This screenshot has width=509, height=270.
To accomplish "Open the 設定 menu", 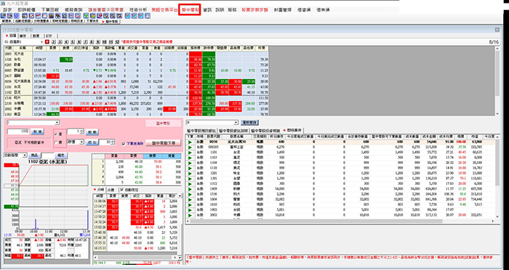I will click(7, 10).
